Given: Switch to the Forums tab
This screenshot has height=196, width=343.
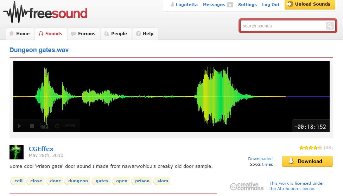Looking at the screenshot, I should [x=83, y=34].
